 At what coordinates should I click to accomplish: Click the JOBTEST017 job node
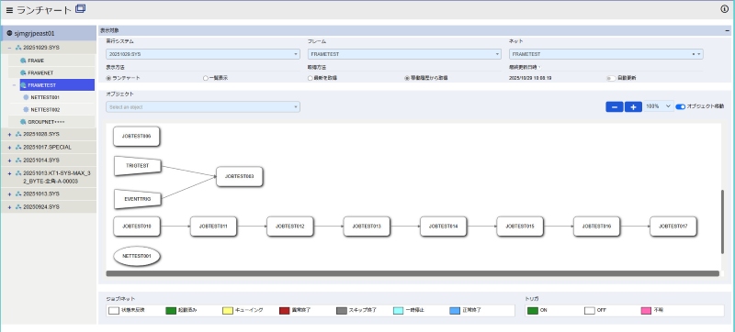coord(673,227)
